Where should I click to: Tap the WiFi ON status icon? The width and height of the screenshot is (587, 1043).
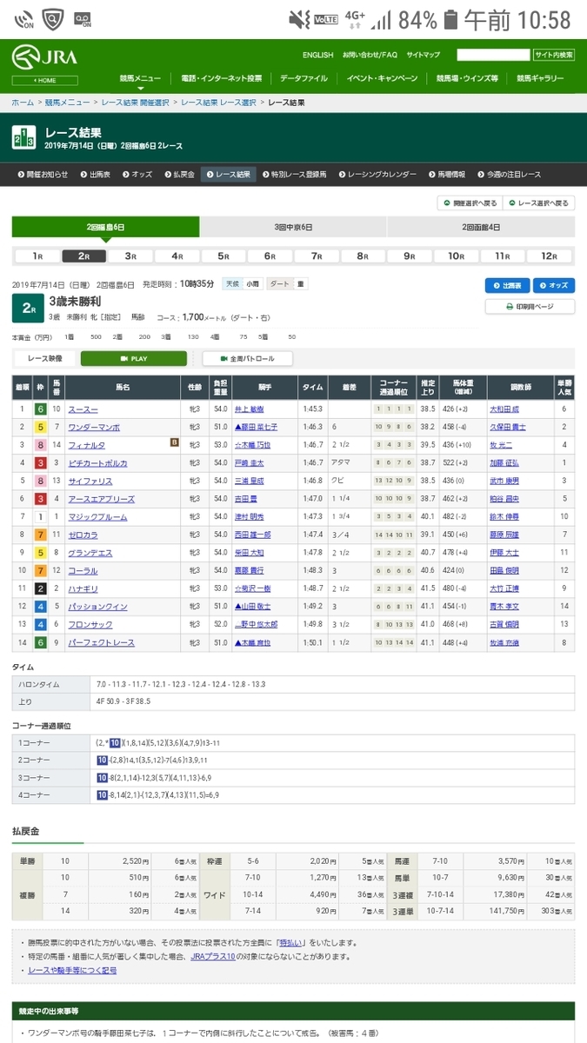click(24, 19)
